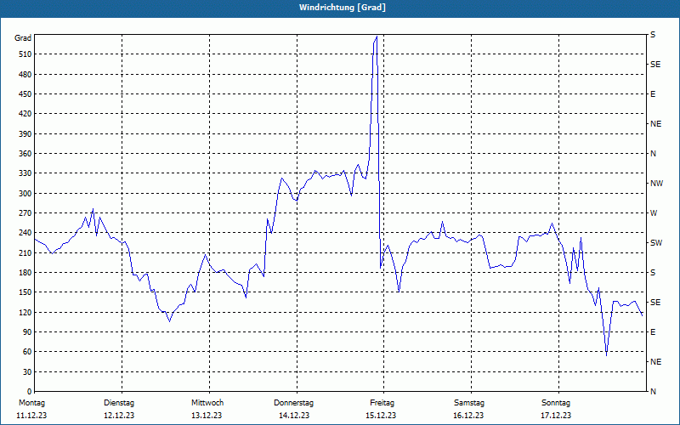Click the Sonntag day label
The image size is (680, 425).
tap(556, 403)
